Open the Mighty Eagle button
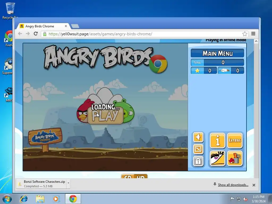This screenshot has width=272, height=204. click(218, 158)
